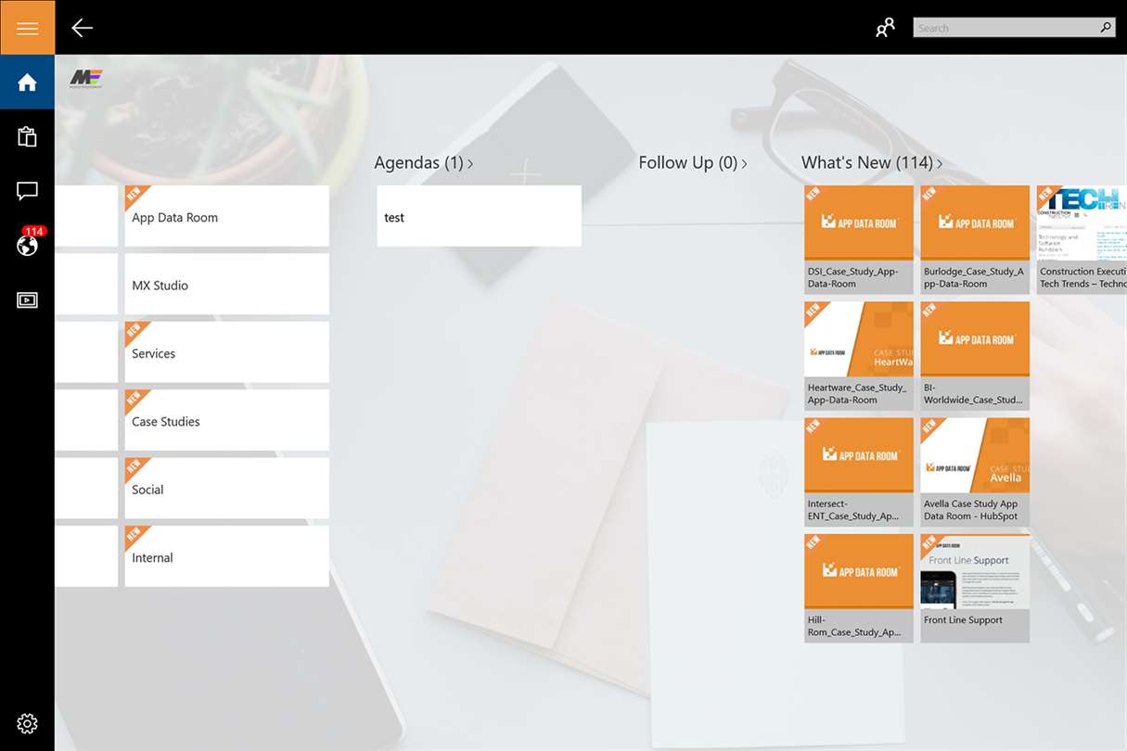Expand the Follow Up (0) section
The height and width of the screenshot is (751, 1127).
693,163
